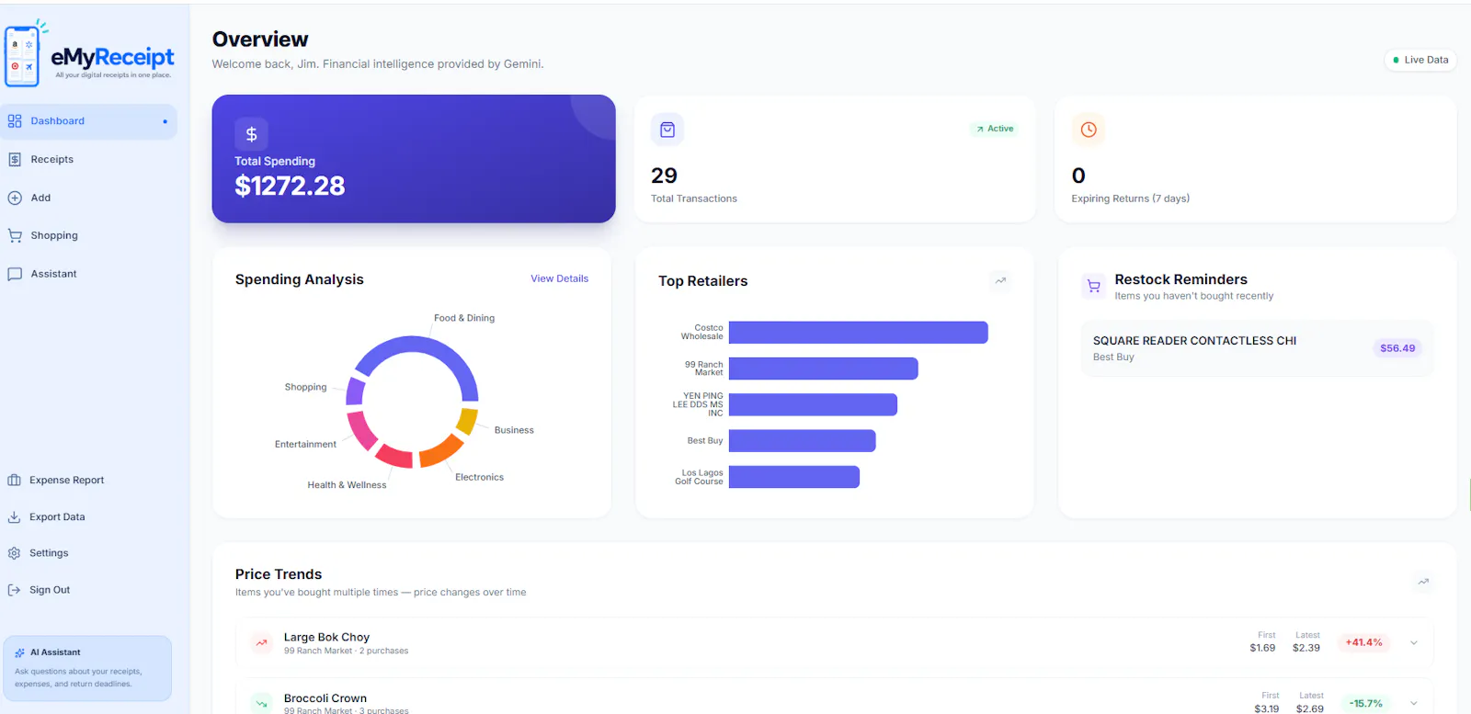Image resolution: width=1471 pixels, height=714 pixels.
Task: Click the trend icon in Top Retailers card
Action: 1000,280
